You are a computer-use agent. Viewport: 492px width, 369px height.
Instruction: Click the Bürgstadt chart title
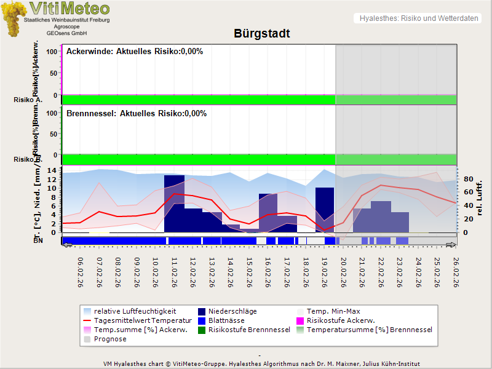click(x=261, y=34)
